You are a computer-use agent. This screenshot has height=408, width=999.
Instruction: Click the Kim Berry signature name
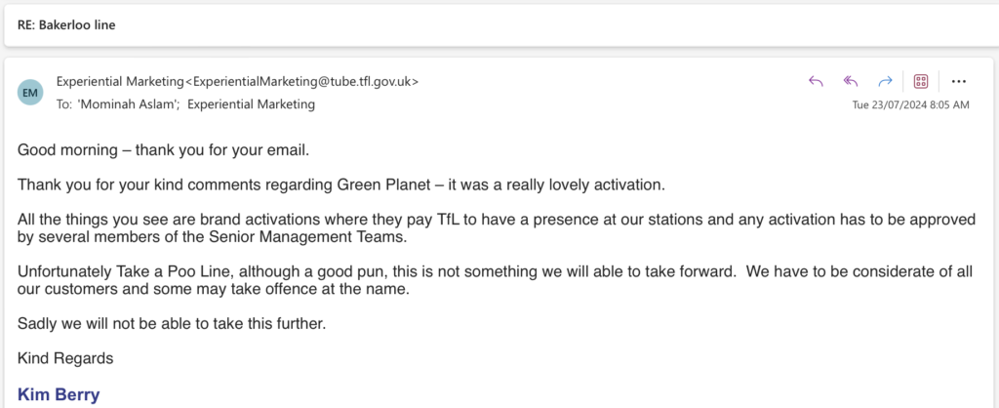(x=59, y=394)
